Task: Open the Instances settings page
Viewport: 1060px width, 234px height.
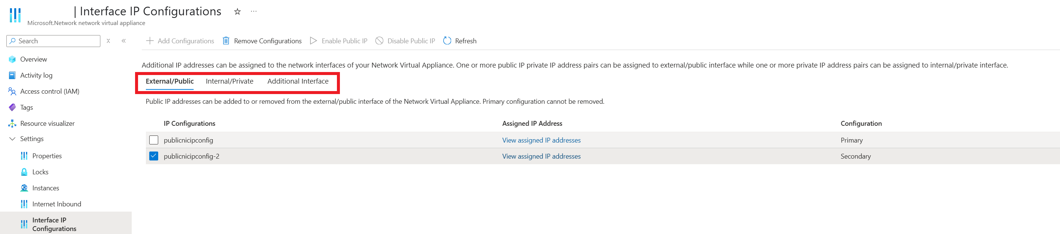Action: pyautogui.click(x=46, y=188)
